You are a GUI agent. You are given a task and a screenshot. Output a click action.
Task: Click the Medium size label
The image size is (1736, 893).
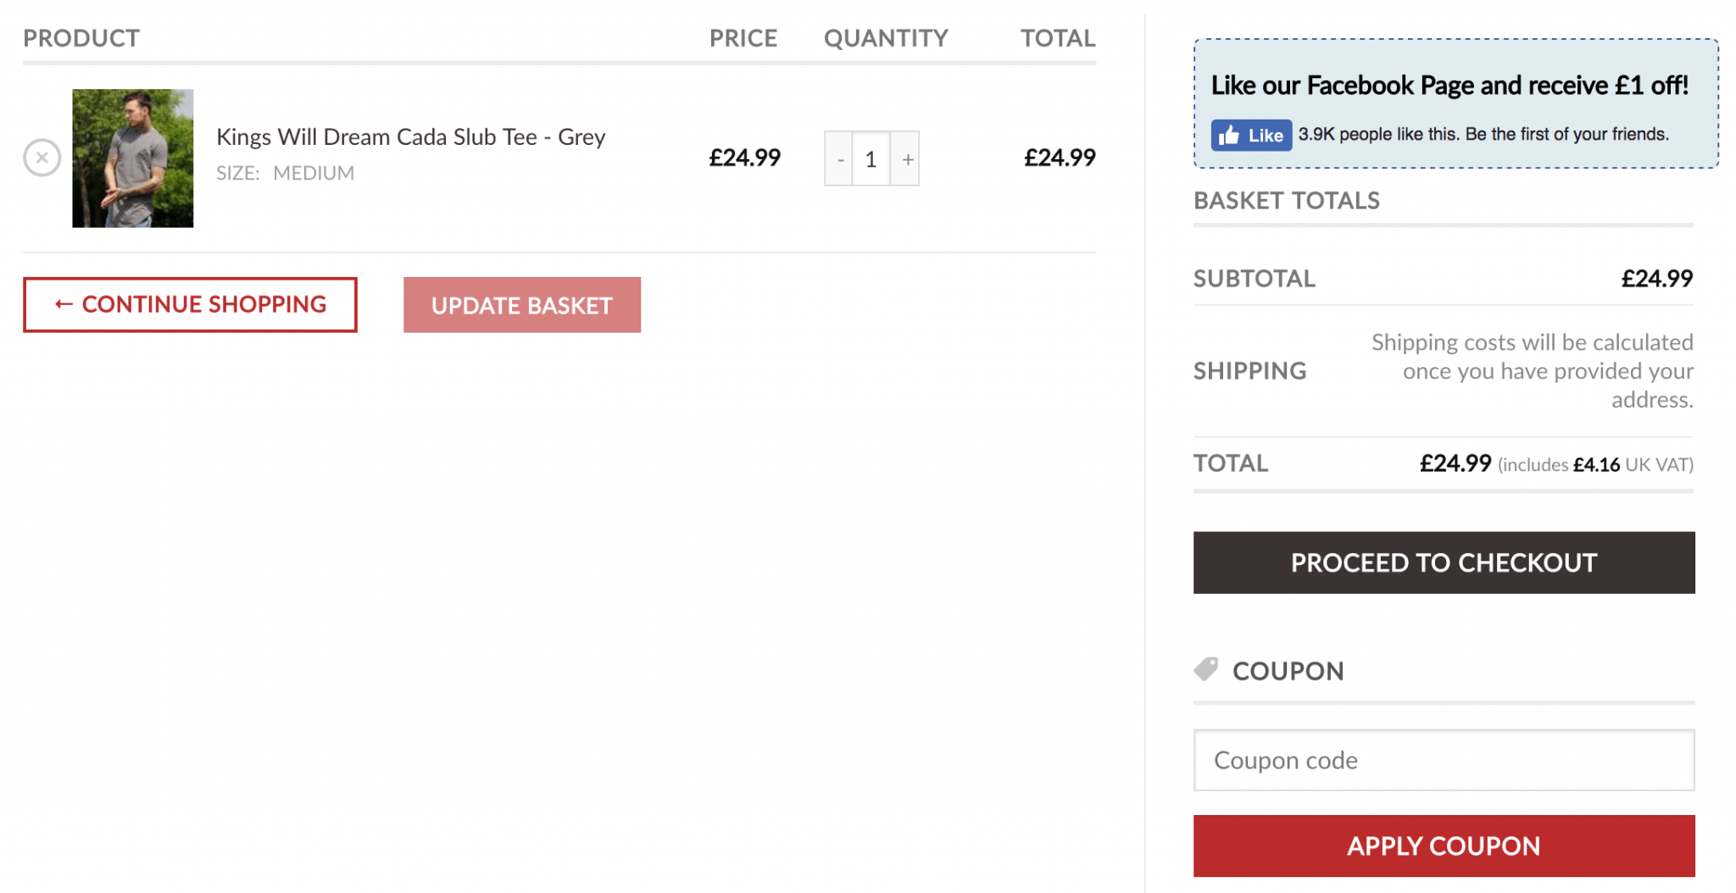[x=314, y=173]
